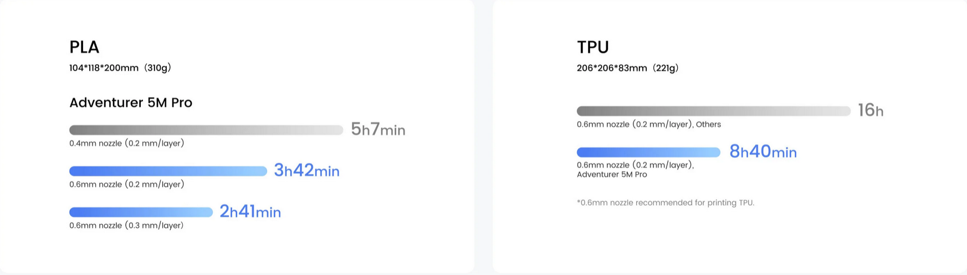Click the 16h time label

(871, 111)
